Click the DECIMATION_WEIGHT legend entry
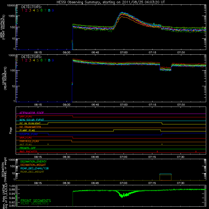Screen dimensions: 209x209 click(33, 165)
